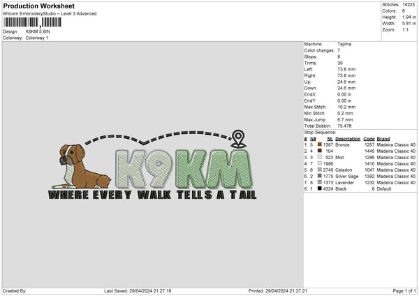Click the 'Brand' column header
The width and height of the screenshot is (419, 296).
(x=383, y=139)
